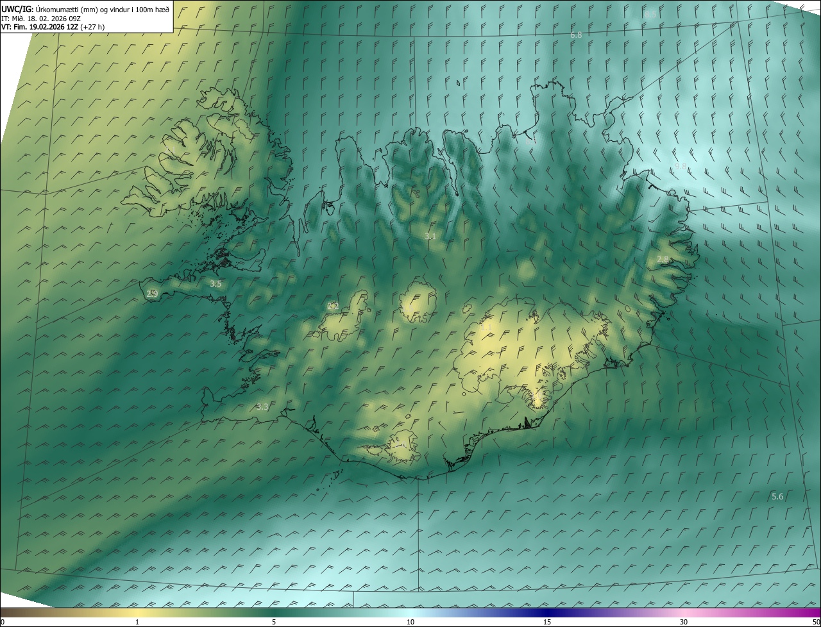Screen dimensions: 821x627
Task: Click the '8.5' value label on the map
Action: point(650,14)
